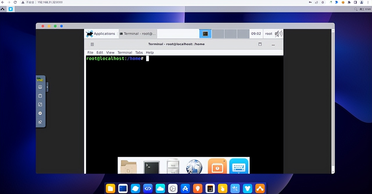
Task: Open the desktop top bar search magnifier
Action: (x=356, y=9)
